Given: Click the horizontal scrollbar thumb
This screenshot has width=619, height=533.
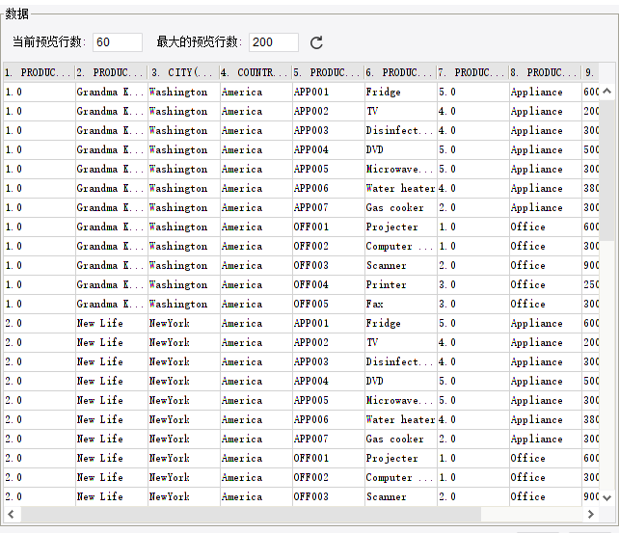Looking at the screenshot, I should [251, 514].
